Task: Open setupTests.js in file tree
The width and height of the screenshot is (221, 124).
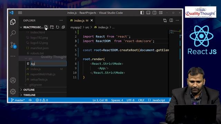Action: tap(39, 80)
